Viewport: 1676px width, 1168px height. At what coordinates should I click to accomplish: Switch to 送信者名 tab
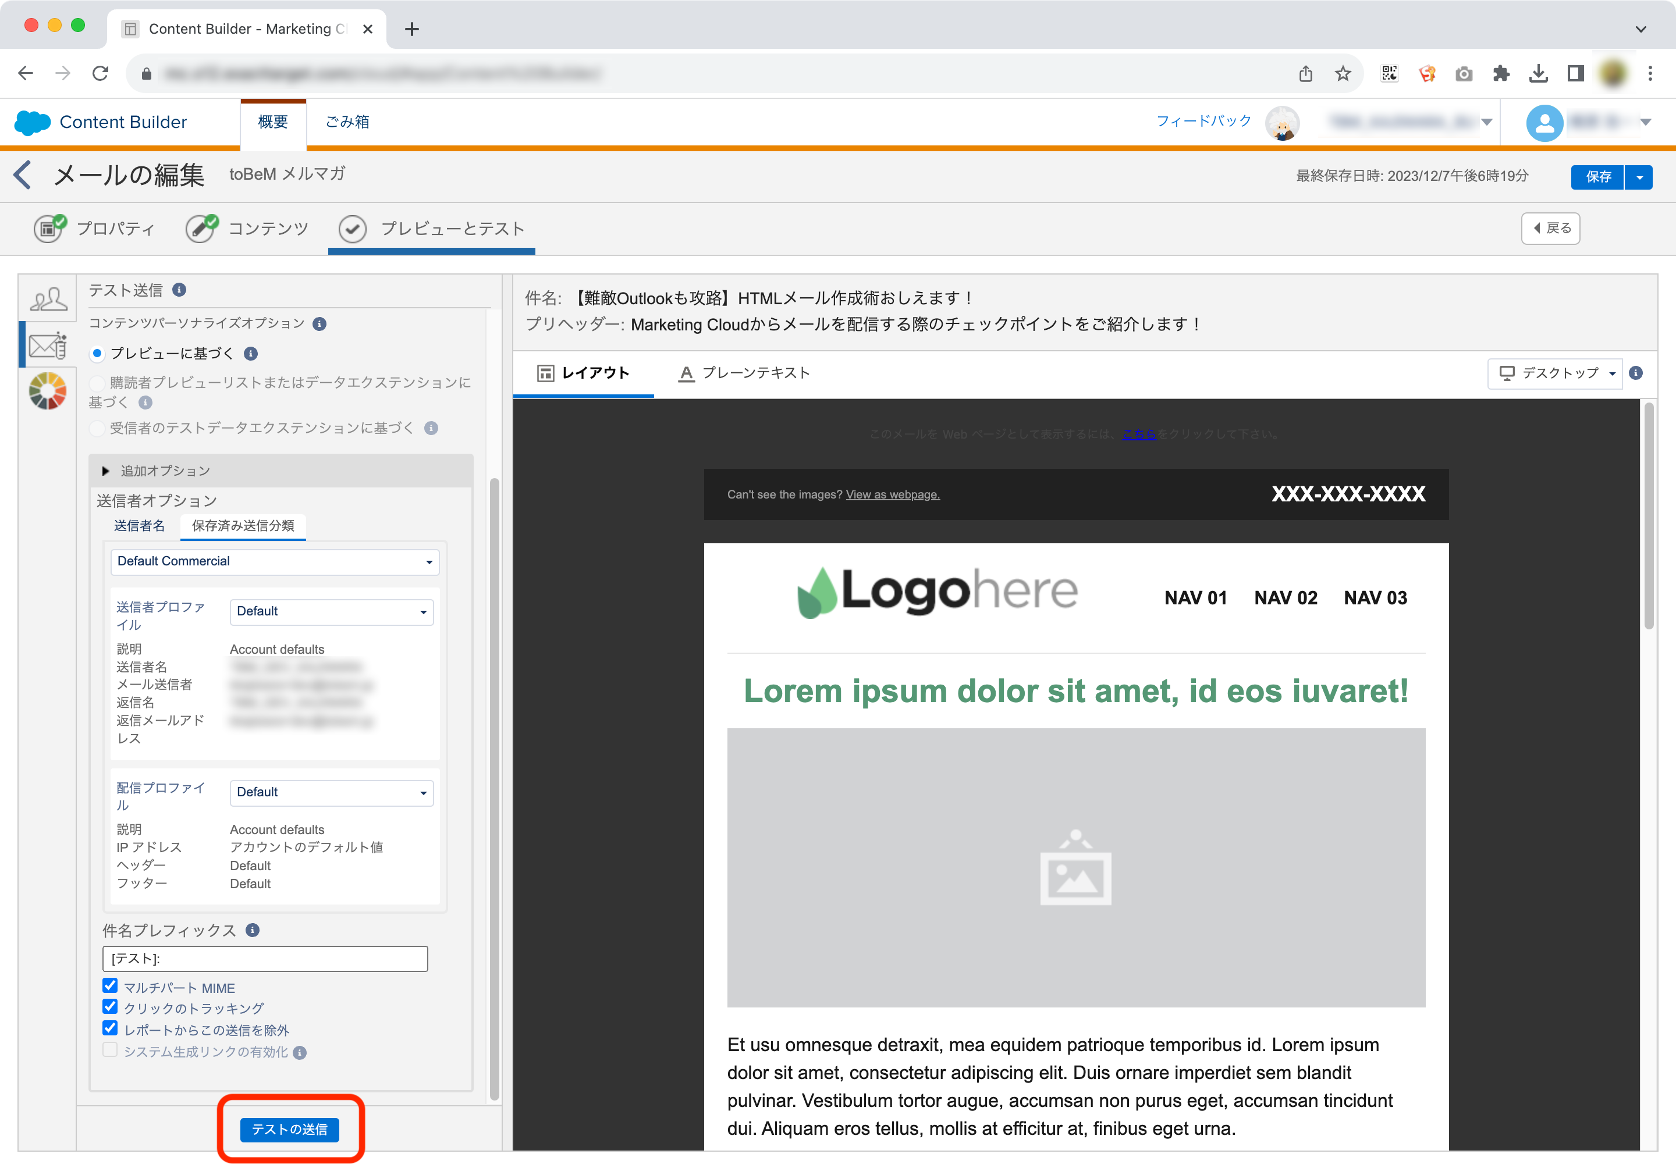click(x=139, y=525)
